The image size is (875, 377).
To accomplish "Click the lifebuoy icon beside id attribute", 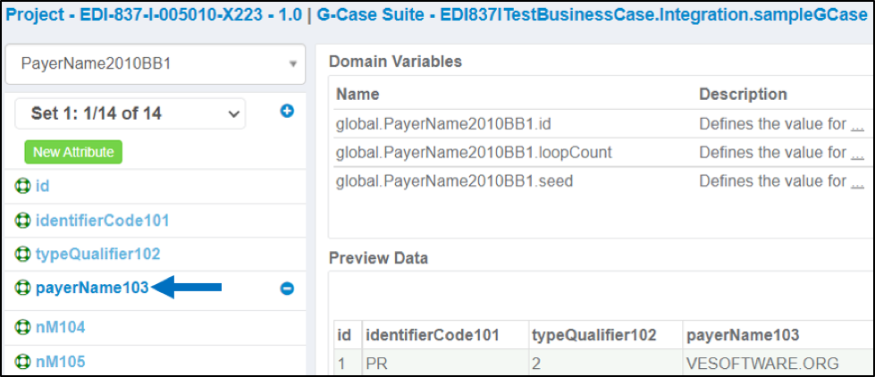I will point(22,186).
